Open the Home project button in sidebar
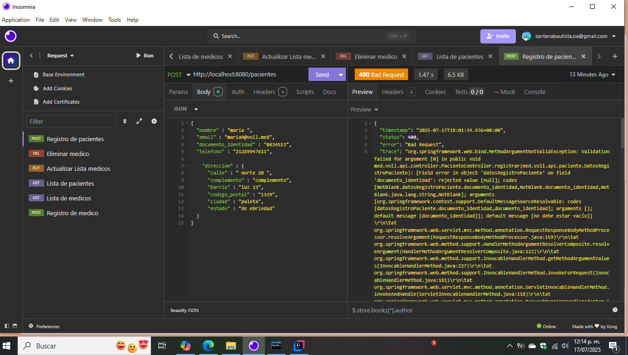628x355 pixels. [11, 61]
